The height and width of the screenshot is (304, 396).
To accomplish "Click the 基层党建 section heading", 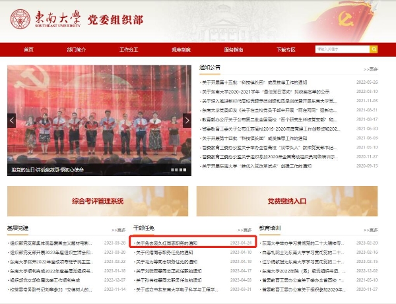I will (18, 228).
